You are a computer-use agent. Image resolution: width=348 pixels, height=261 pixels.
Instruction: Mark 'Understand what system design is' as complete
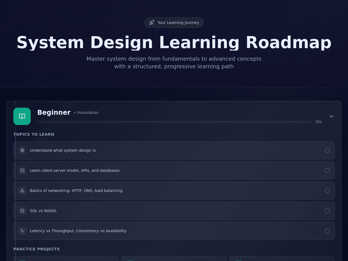[x=327, y=150]
